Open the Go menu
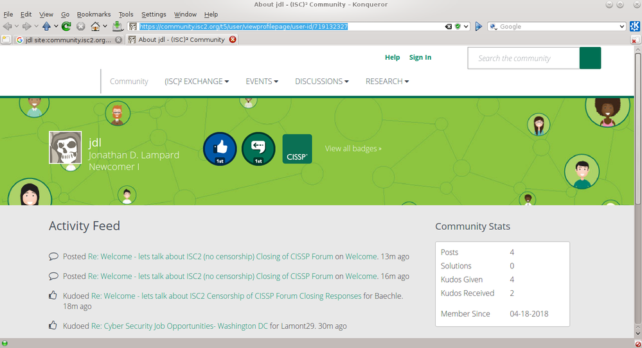642x348 pixels. click(x=65, y=14)
